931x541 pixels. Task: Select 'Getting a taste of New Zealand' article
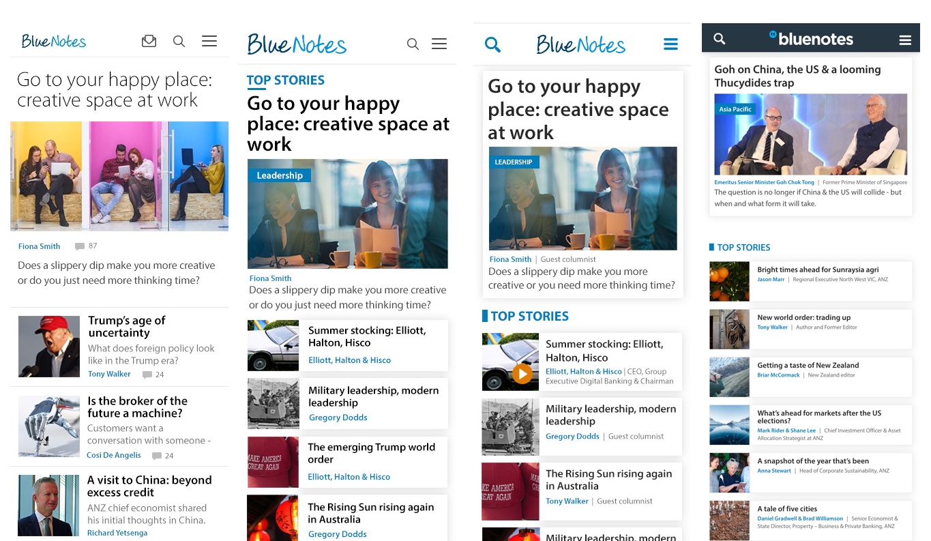coord(808,365)
